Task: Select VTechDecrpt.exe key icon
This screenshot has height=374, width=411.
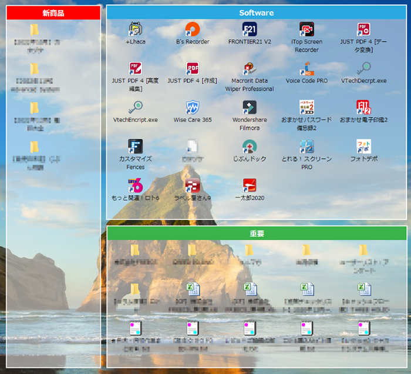Action: [363, 68]
